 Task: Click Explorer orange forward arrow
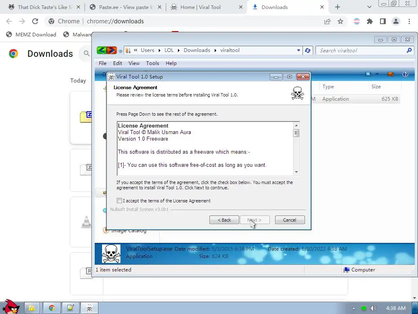[x=112, y=50]
